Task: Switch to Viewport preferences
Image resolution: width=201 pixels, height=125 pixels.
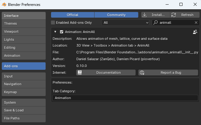Action: pos(24,31)
